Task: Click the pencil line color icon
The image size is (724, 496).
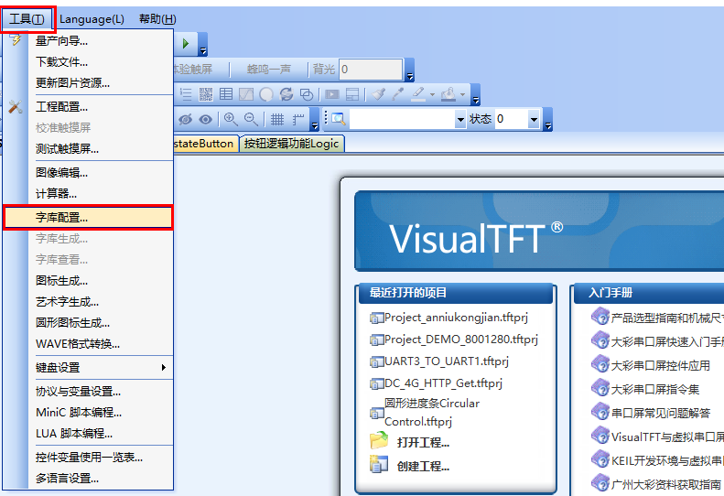Action: (418, 94)
